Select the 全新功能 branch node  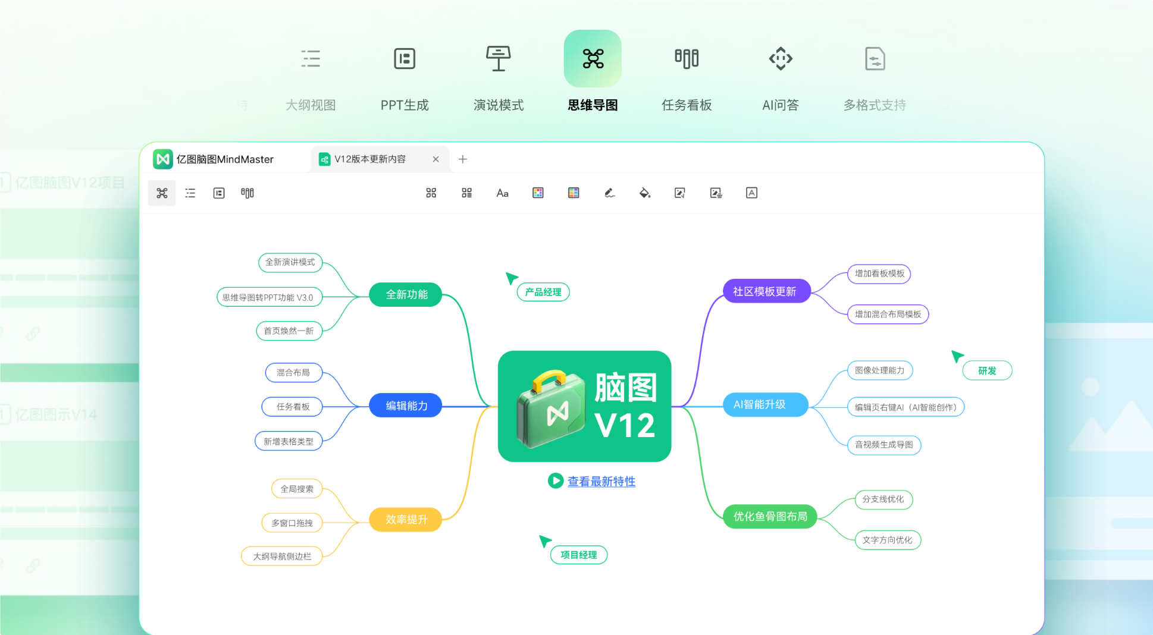point(406,294)
